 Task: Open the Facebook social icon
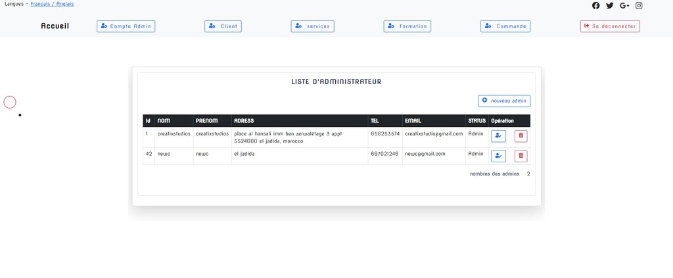point(595,5)
